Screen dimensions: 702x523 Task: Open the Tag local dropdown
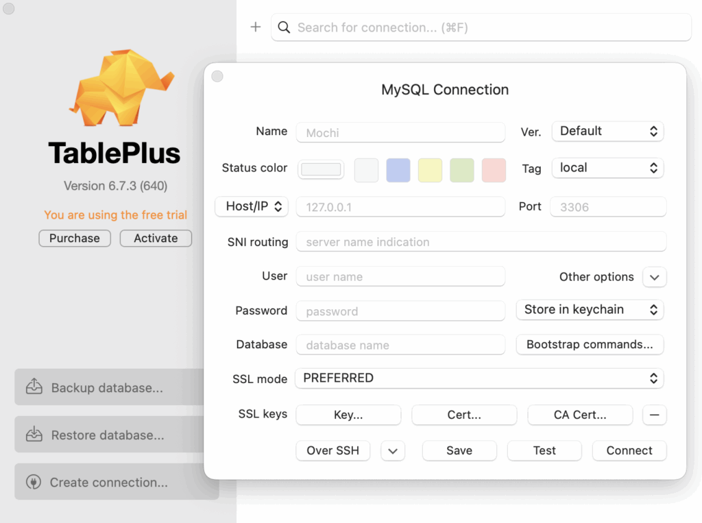pos(607,168)
